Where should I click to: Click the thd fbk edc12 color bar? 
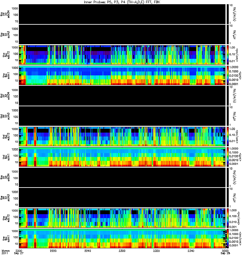coord(227,136)
